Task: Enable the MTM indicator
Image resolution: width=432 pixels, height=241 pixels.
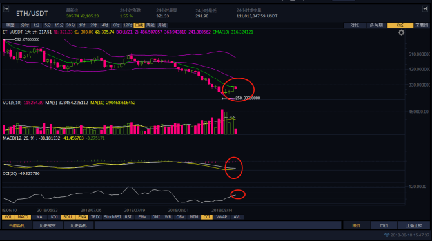Action: 194,217
